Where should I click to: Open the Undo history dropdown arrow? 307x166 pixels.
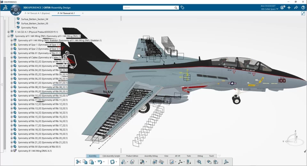click(x=104, y=162)
